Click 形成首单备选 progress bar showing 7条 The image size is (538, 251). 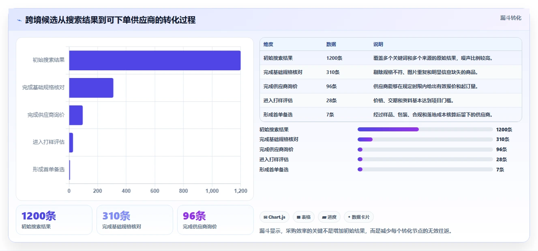point(425,169)
